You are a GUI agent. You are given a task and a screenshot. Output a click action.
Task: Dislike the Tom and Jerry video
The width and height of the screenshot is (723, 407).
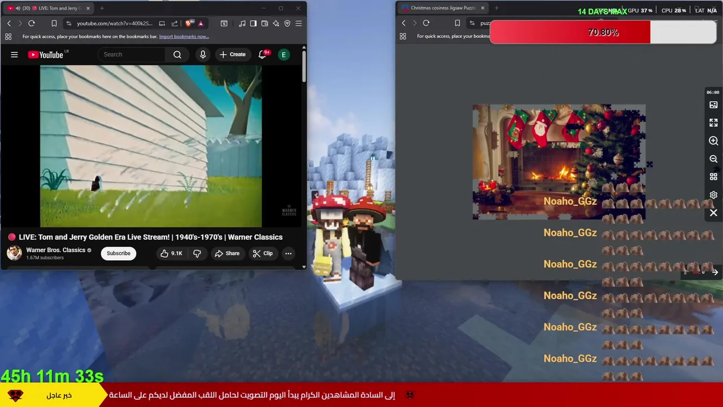(197, 253)
